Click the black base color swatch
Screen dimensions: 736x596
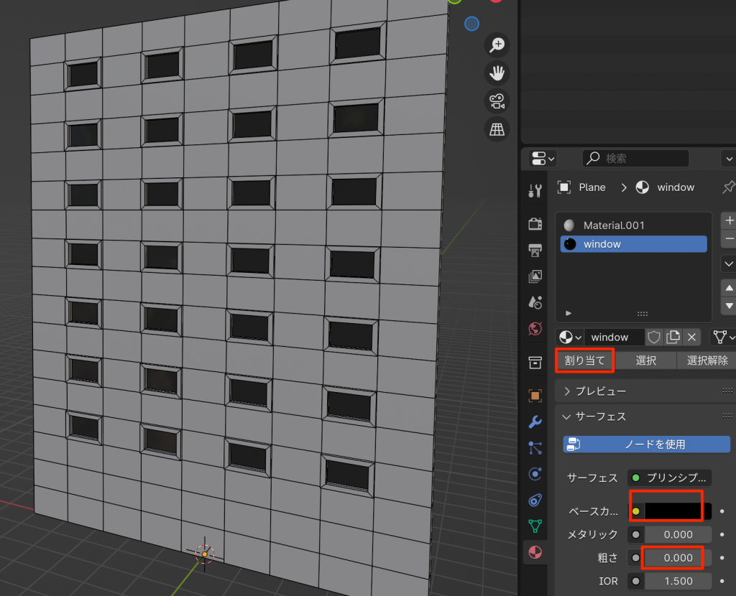coord(677,511)
